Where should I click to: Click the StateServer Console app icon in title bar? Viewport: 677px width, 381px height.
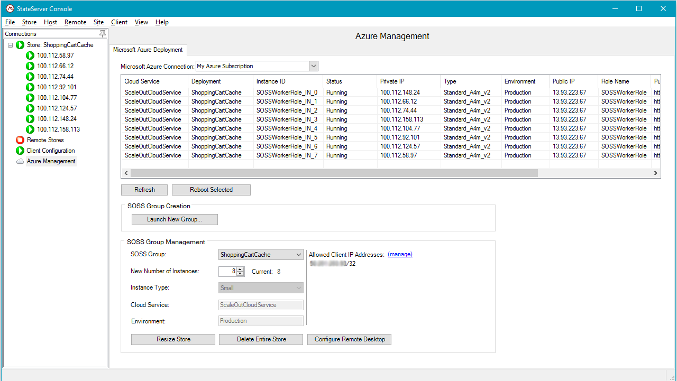(10, 8)
